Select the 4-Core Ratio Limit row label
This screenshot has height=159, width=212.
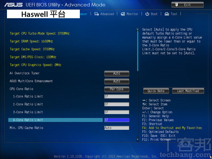28,120
